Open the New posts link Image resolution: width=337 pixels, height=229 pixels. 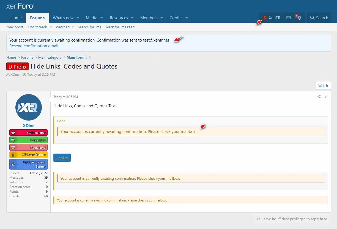15,27
